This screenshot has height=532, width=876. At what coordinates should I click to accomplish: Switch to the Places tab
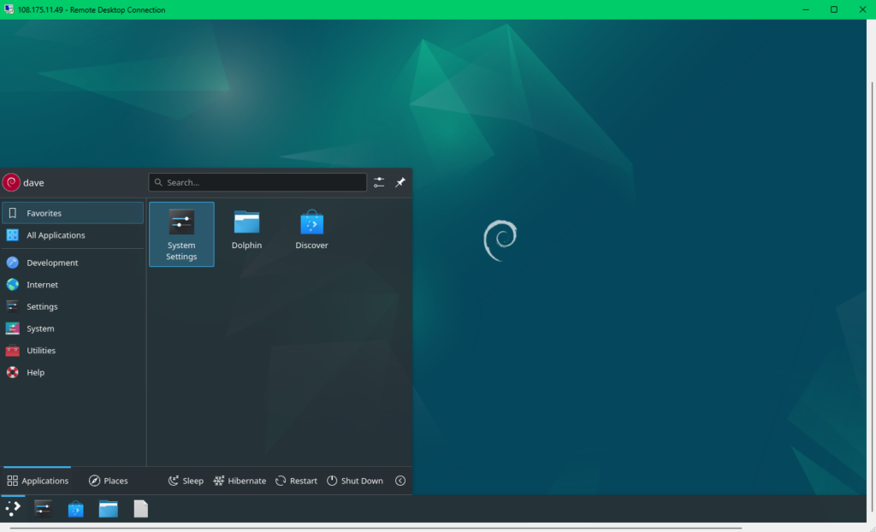(x=109, y=481)
